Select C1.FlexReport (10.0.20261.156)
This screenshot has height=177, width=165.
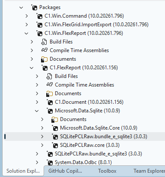pos(84,68)
